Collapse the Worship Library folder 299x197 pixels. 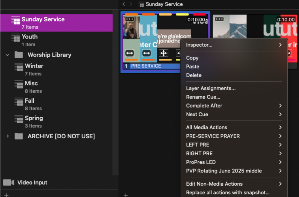tap(8, 55)
